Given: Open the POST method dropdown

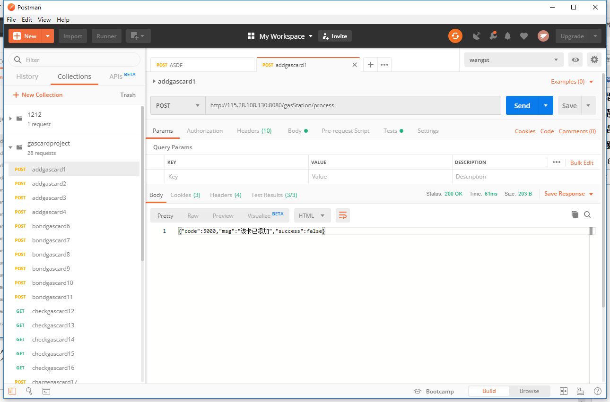Looking at the screenshot, I should pyautogui.click(x=178, y=105).
